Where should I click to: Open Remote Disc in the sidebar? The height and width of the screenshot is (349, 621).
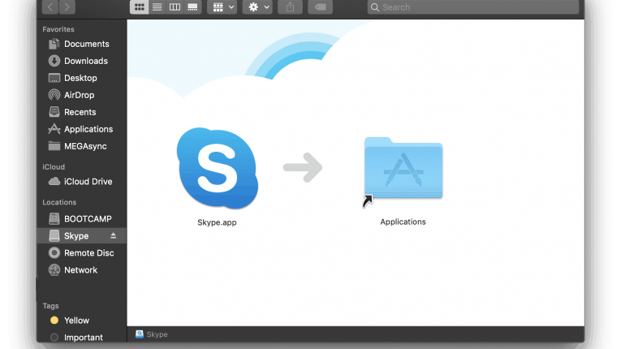coord(81,252)
